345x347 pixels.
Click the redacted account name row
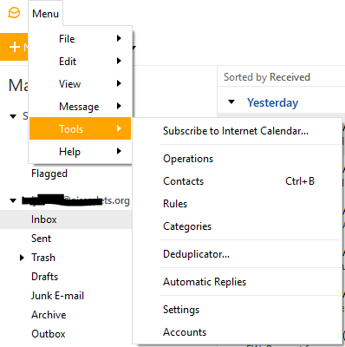point(75,200)
